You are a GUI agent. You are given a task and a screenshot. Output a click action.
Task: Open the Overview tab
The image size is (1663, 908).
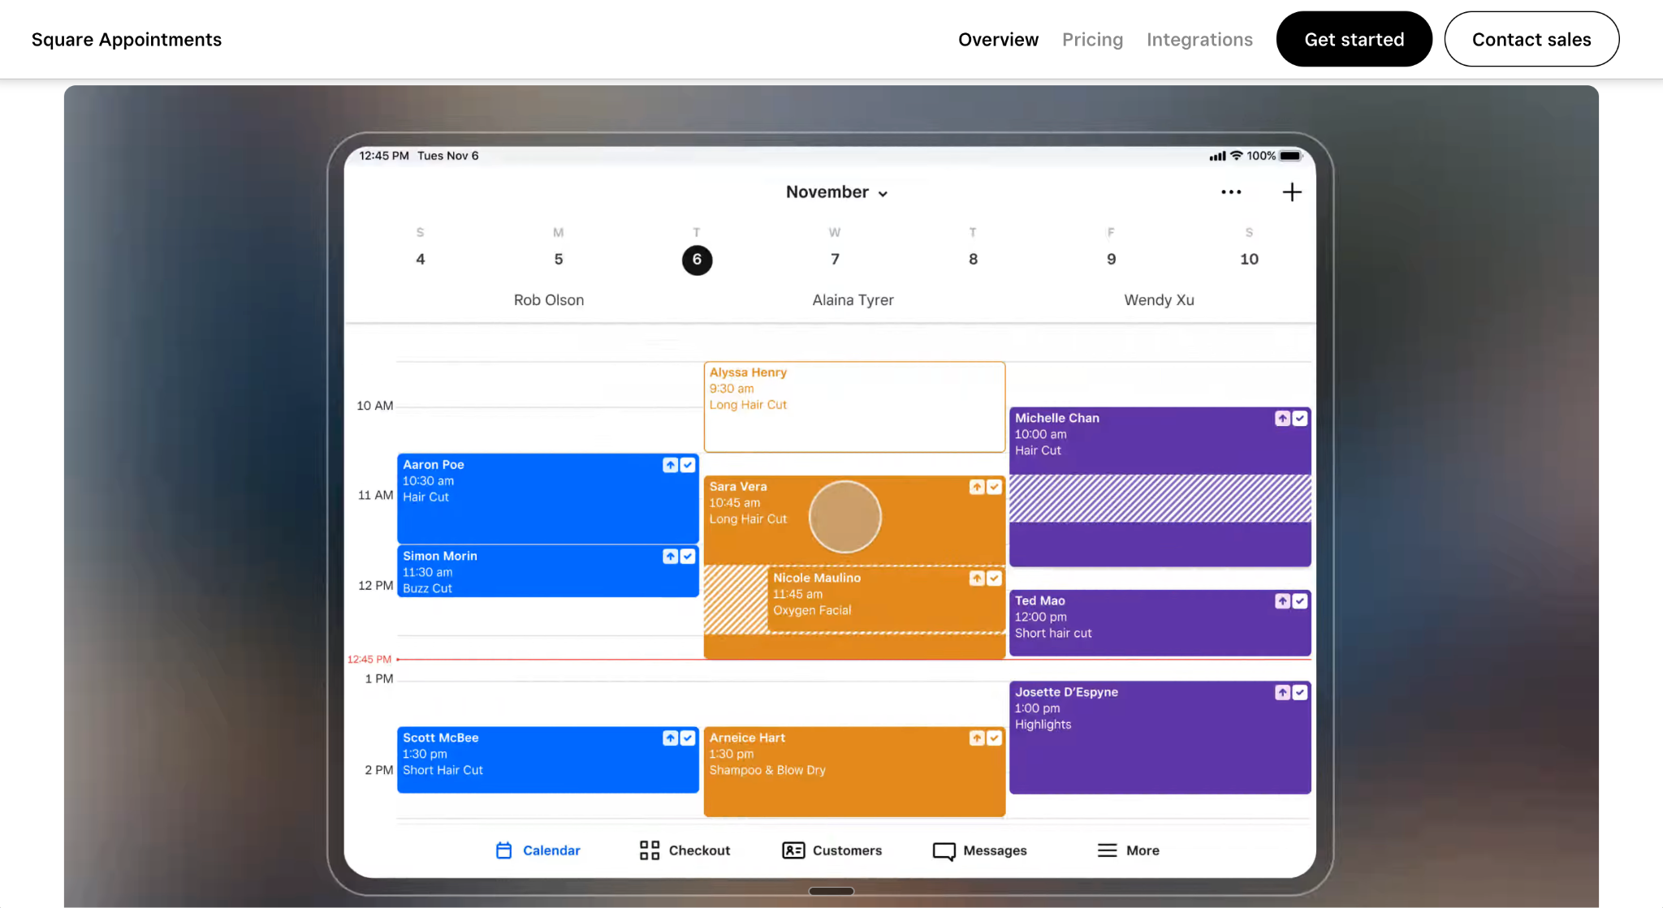998,40
